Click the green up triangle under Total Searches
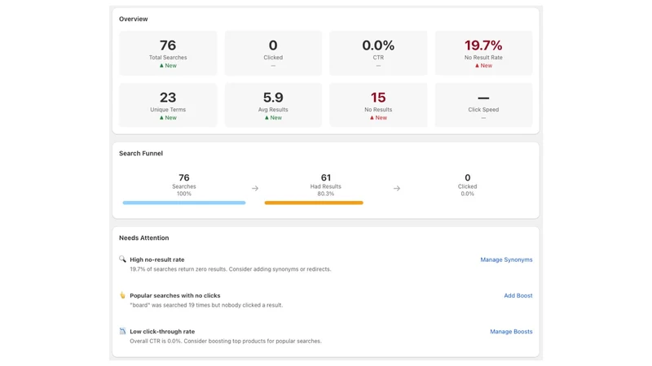This screenshot has width=652, height=366. pyautogui.click(x=161, y=66)
